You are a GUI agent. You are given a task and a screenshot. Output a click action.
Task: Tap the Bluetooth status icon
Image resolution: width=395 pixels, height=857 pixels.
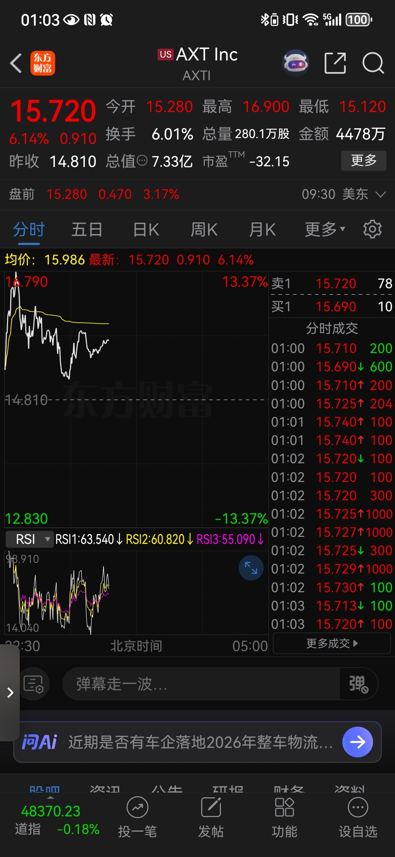click(x=270, y=19)
